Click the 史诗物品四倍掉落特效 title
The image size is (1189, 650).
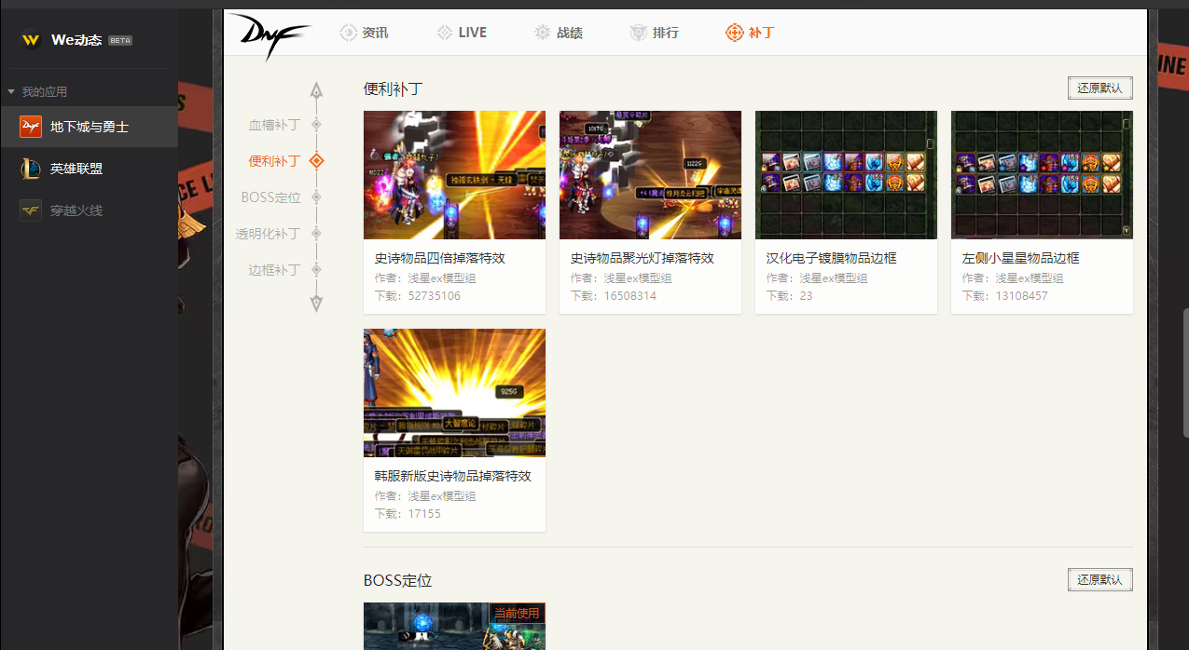[440, 258]
